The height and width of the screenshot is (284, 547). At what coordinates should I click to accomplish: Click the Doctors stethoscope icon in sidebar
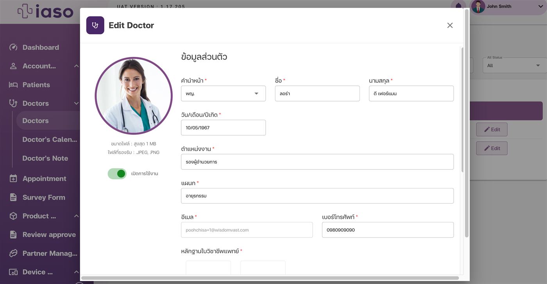point(13,103)
